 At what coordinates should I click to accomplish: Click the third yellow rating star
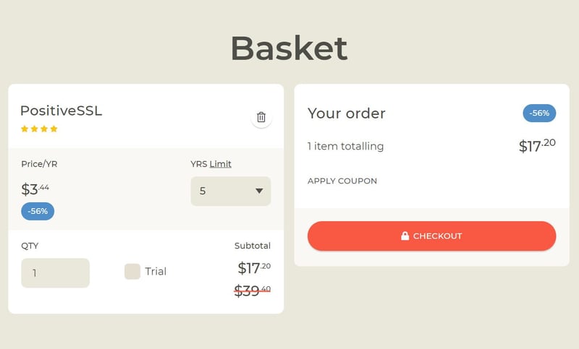[x=43, y=129]
